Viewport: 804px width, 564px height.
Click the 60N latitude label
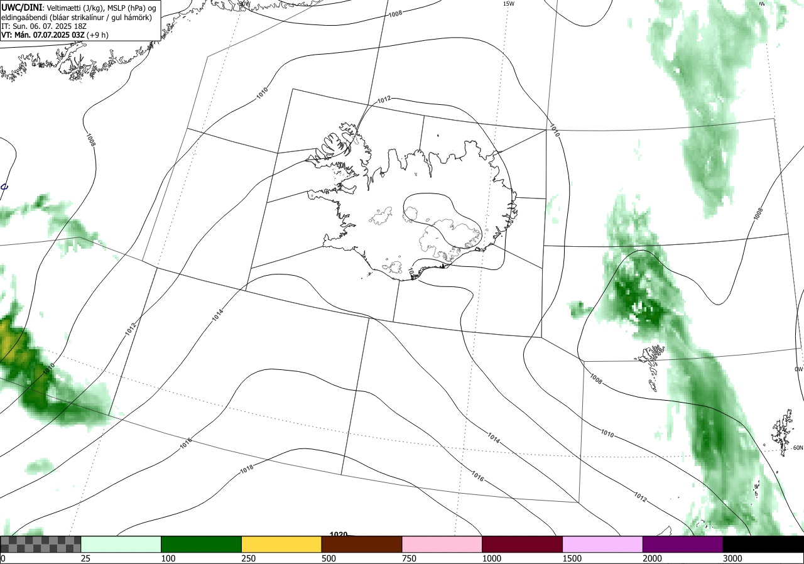point(798,448)
